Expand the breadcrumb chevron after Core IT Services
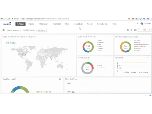The height and width of the screenshot is (114, 152). pyautogui.click(x=20, y=30)
